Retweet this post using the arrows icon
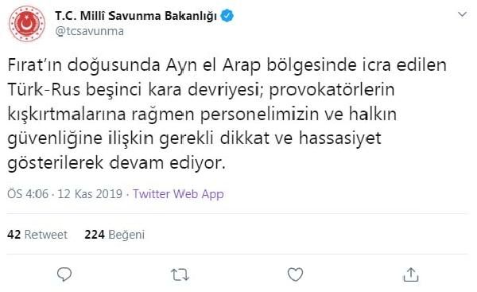477x292 pixels. click(x=180, y=274)
